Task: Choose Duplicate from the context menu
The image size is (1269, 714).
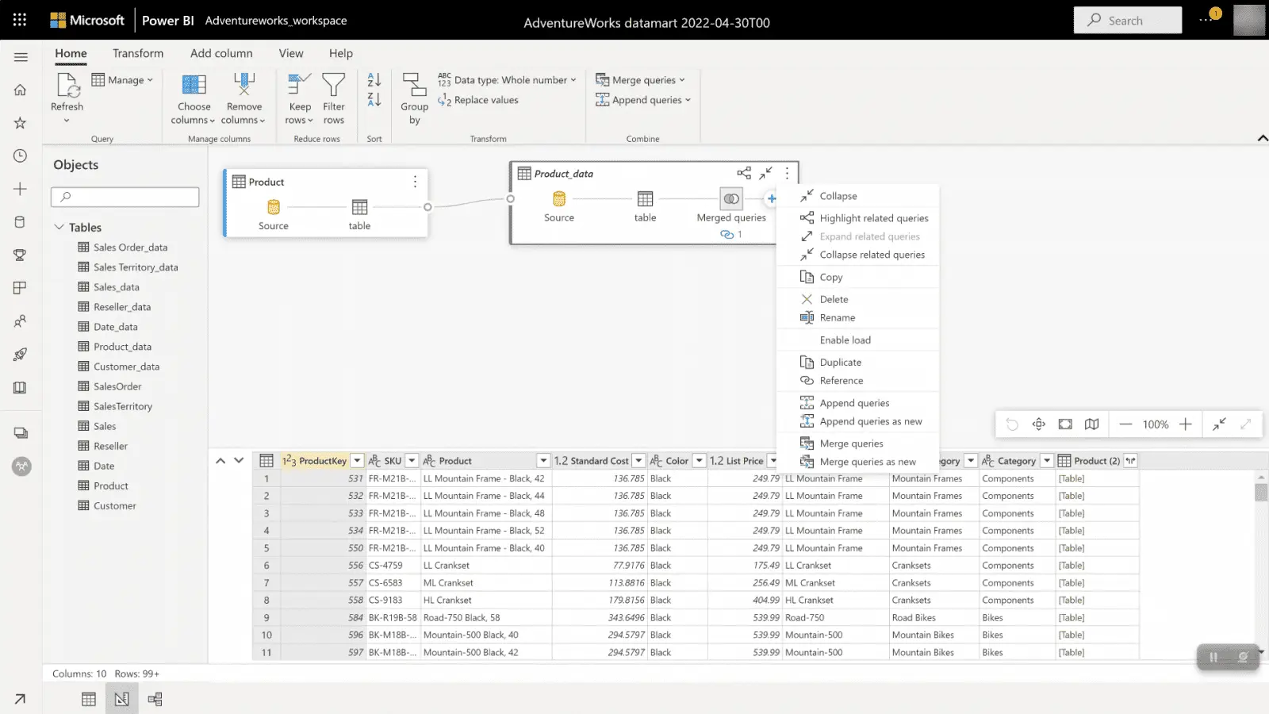Action: [840, 363]
